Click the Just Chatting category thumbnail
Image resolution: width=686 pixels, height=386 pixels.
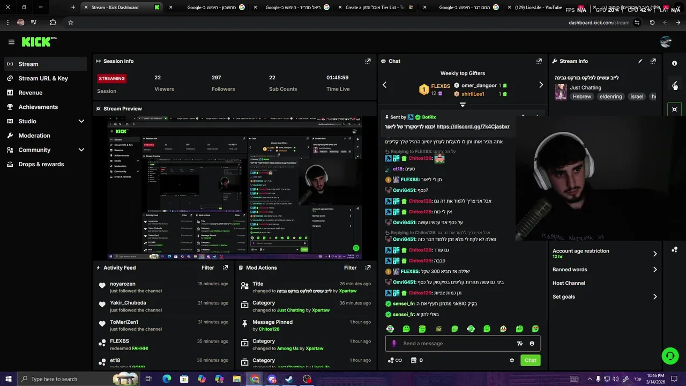coord(561,92)
